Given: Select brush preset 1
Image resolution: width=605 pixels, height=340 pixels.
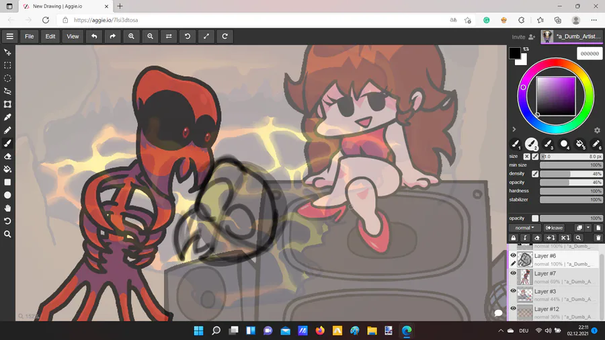Looking at the screenshot, I should coord(516,144).
